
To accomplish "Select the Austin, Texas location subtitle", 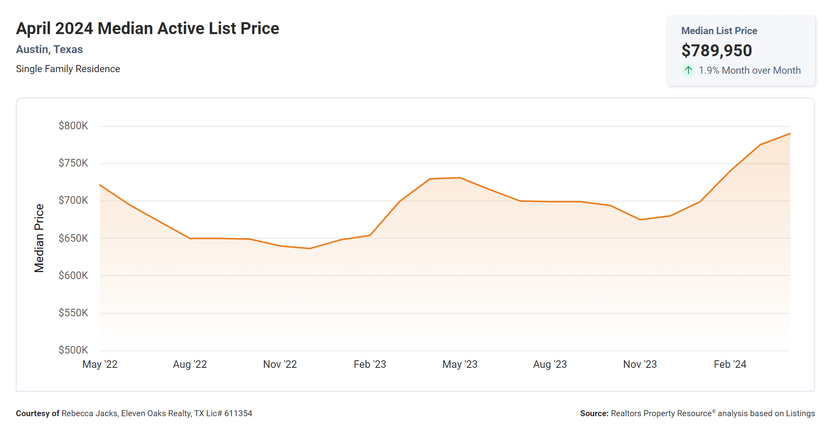I will click(49, 50).
